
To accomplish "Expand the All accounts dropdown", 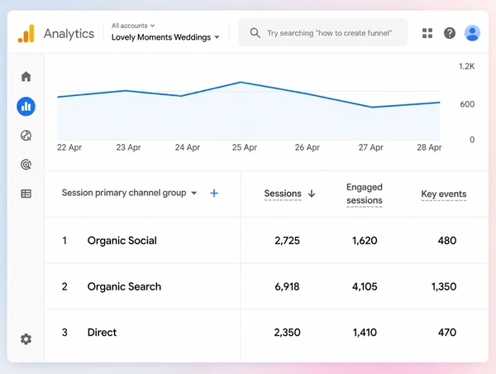I will coord(133,26).
